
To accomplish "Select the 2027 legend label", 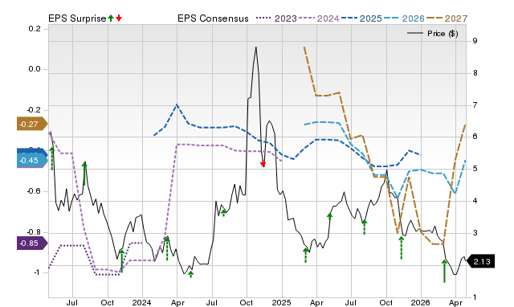I will [x=456, y=18].
